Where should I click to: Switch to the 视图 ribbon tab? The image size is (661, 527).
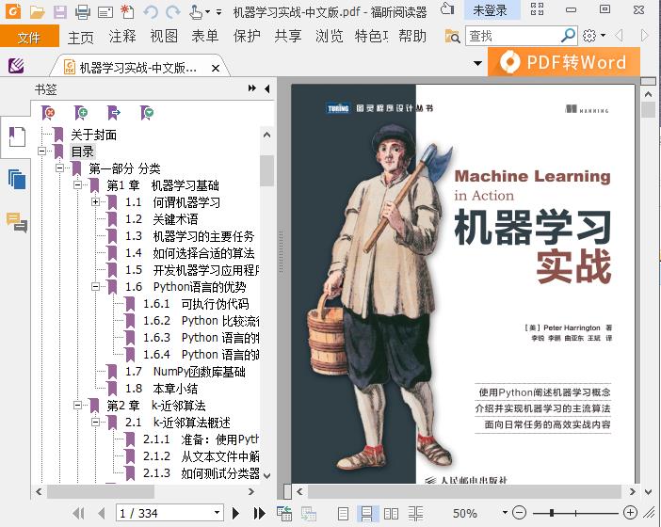pyautogui.click(x=164, y=36)
